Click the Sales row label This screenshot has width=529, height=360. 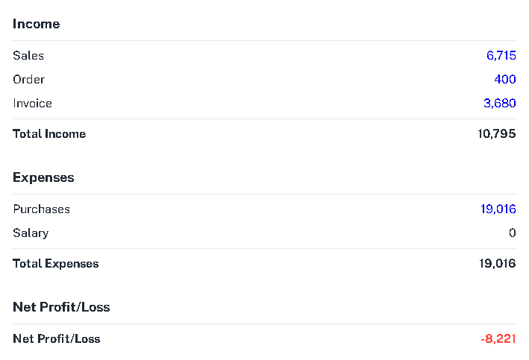pos(28,55)
